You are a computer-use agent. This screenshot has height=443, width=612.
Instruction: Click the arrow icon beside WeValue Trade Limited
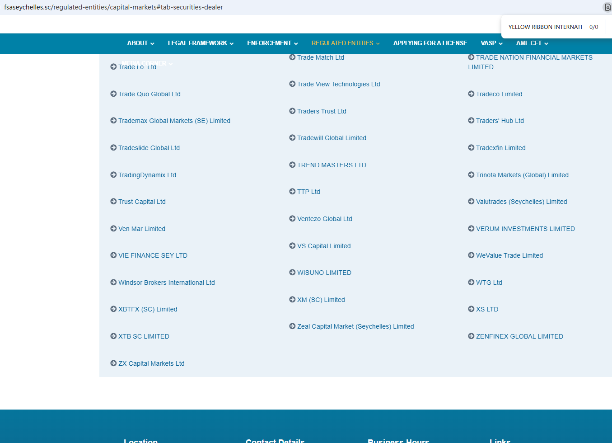click(471, 255)
